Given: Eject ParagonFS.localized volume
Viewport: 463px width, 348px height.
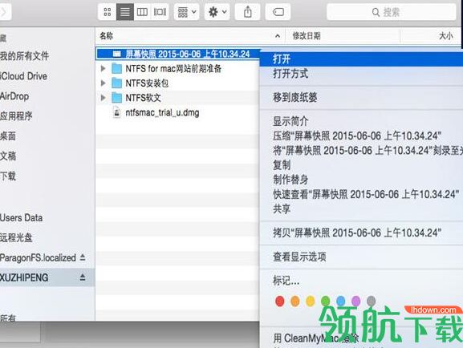Looking at the screenshot, I should click(83, 257).
